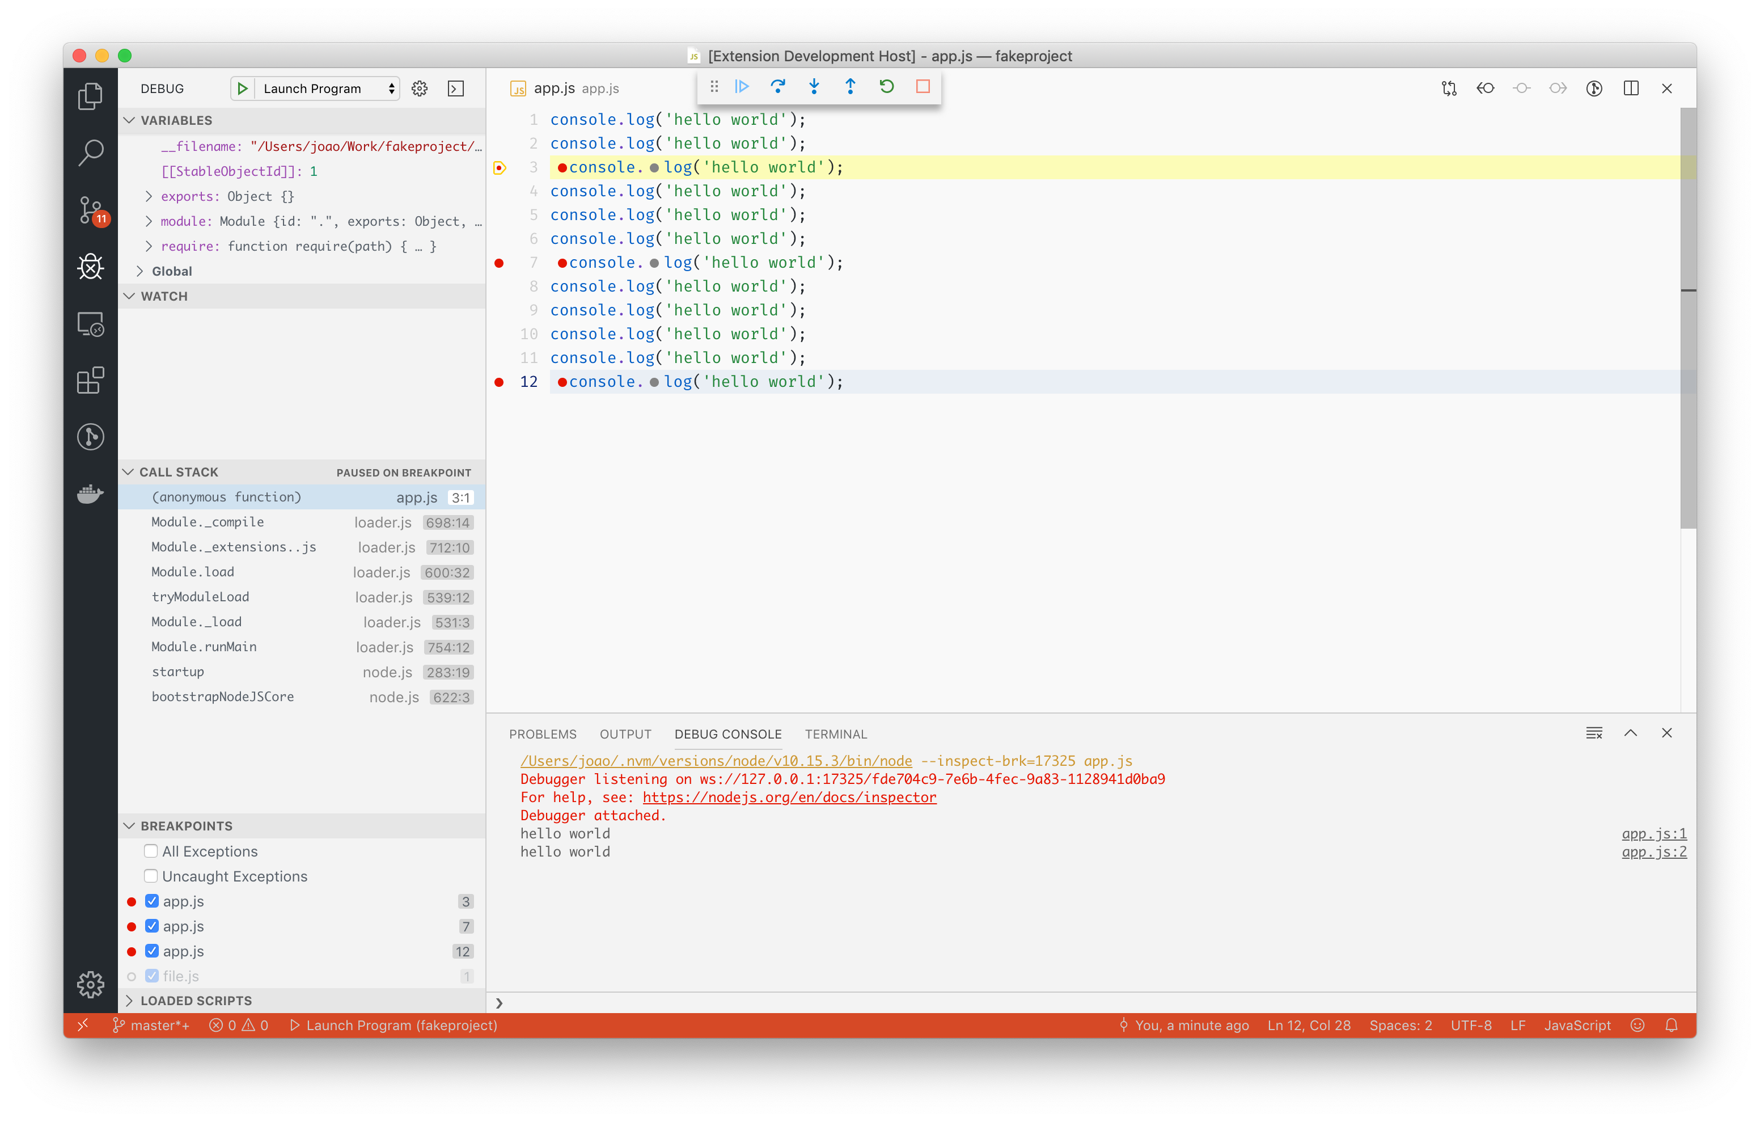This screenshot has width=1760, height=1122.
Task: Click the Continue debug action
Action: coord(742,86)
